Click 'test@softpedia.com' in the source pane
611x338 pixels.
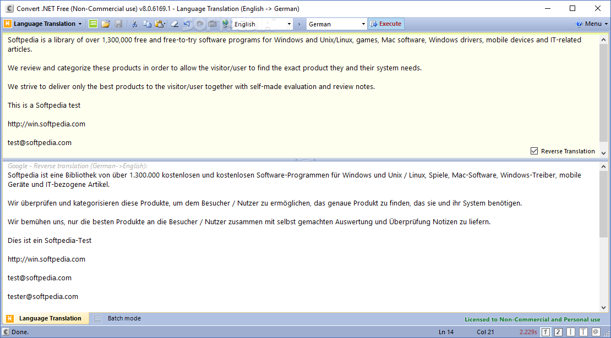click(x=40, y=143)
